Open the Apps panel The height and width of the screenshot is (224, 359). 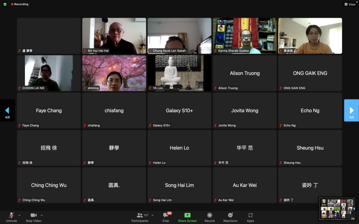[x=250, y=215]
